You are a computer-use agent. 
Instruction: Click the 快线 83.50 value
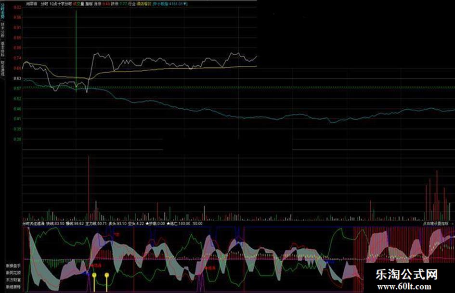[x=55, y=224]
